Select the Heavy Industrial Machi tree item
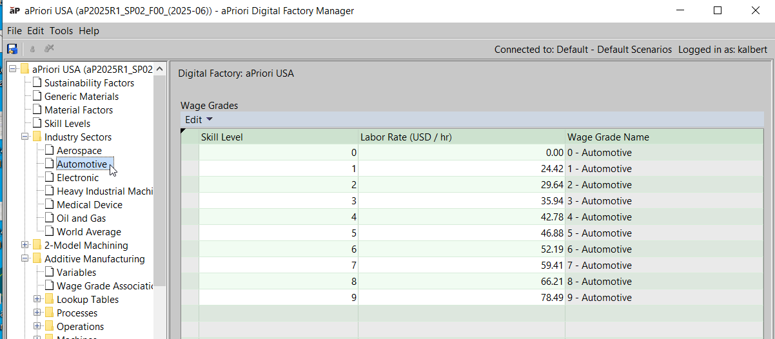The image size is (775, 339). (105, 191)
